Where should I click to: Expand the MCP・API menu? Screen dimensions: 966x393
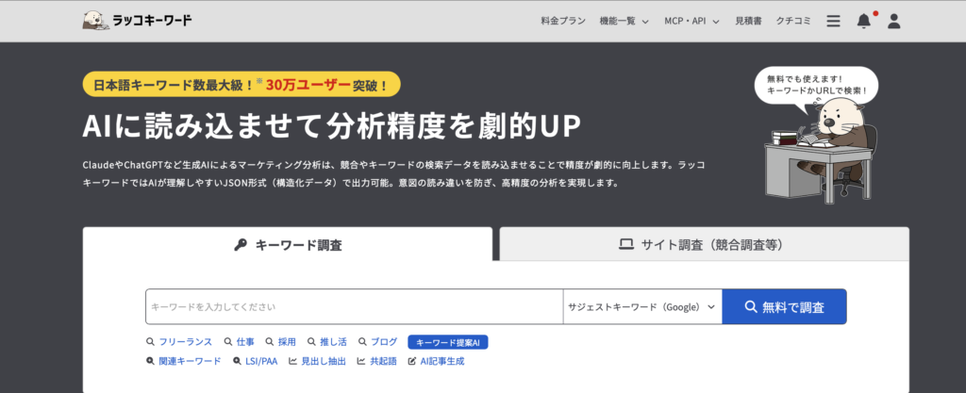pyautogui.click(x=691, y=21)
